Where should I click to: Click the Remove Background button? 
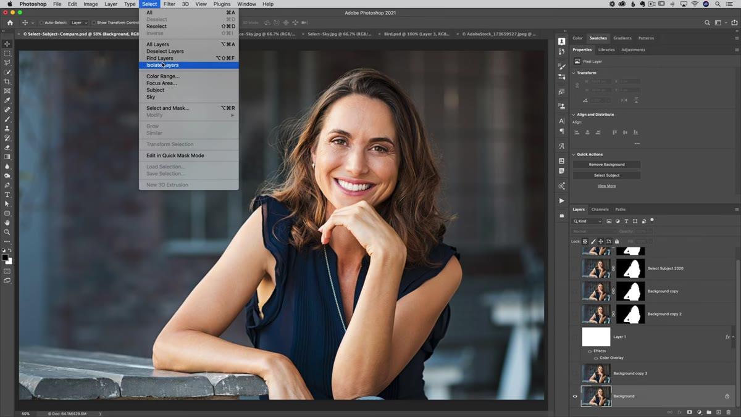point(606,165)
